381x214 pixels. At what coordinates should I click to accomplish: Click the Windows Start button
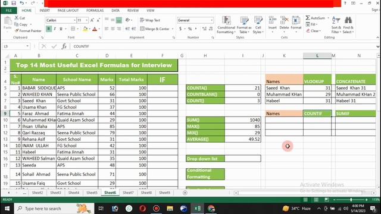pos(7,209)
